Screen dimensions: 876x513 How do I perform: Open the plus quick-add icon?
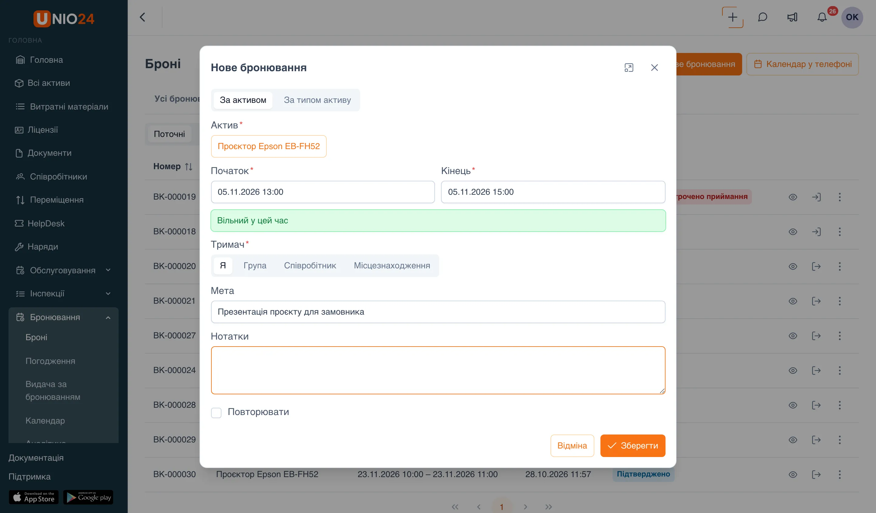[x=732, y=17]
